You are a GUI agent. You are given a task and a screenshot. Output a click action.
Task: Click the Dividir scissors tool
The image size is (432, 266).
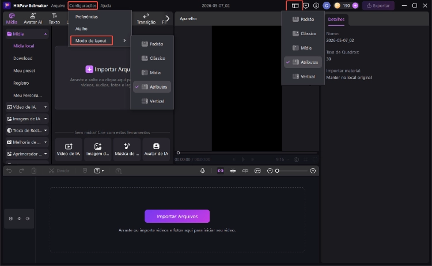tap(59, 171)
